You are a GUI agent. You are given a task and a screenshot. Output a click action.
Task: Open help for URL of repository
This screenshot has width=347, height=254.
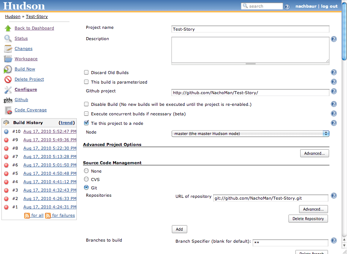click(x=334, y=196)
